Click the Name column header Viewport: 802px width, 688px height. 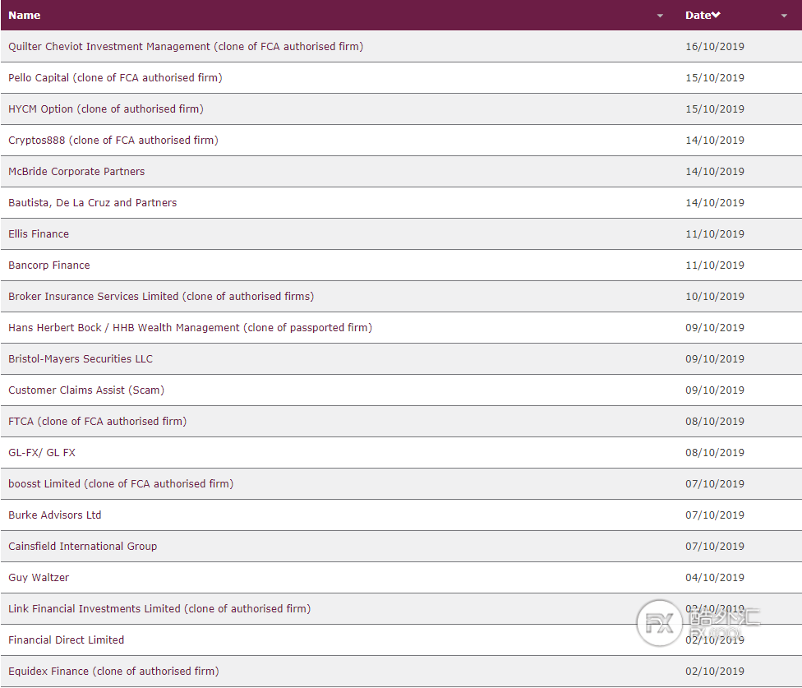pyautogui.click(x=25, y=16)
